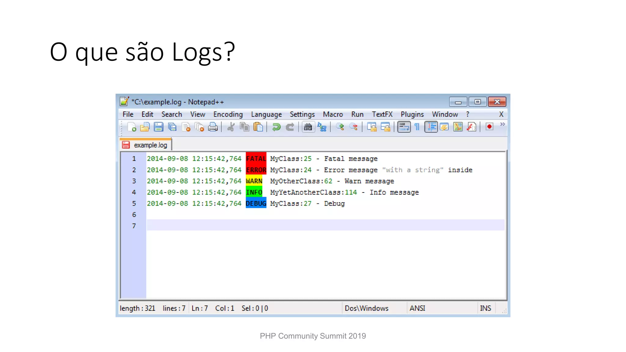Open Document Map toolbar icon
This screenshot has width=626, height=352.
[458, 127]
